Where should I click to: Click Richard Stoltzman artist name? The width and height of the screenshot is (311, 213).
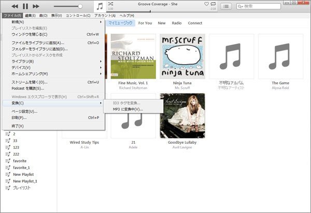click(133, 88)
